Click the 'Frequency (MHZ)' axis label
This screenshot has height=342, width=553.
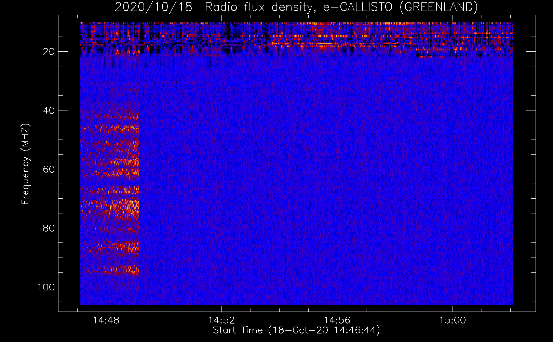click(x=26, y=164)
